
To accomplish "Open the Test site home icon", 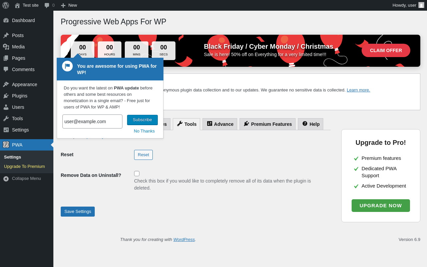I will click(17, 5).
